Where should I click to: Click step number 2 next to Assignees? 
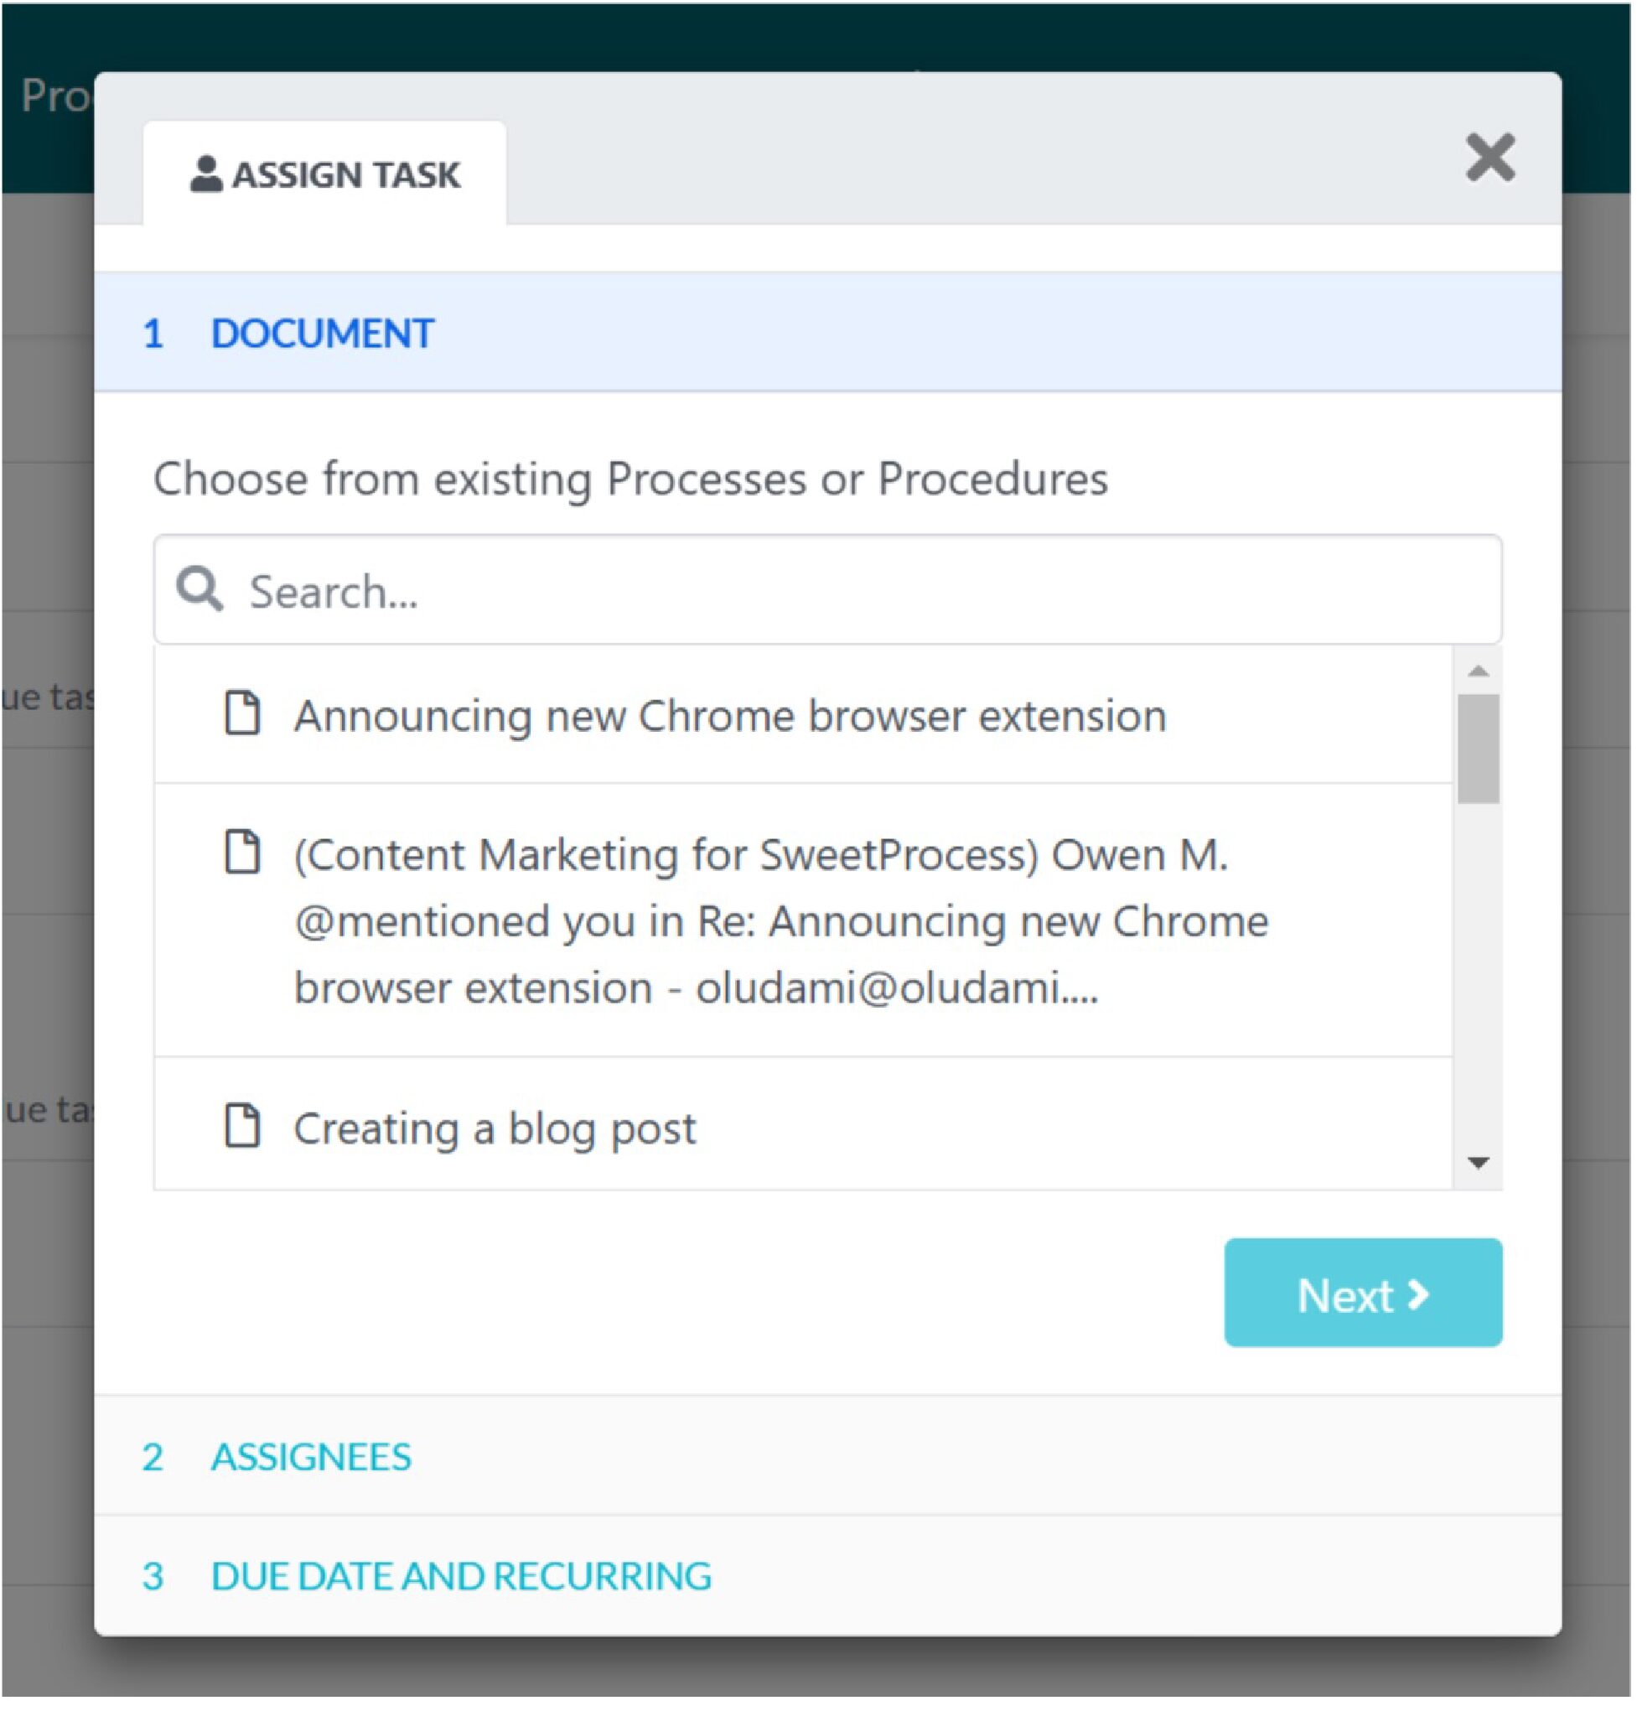[153, 1457]
